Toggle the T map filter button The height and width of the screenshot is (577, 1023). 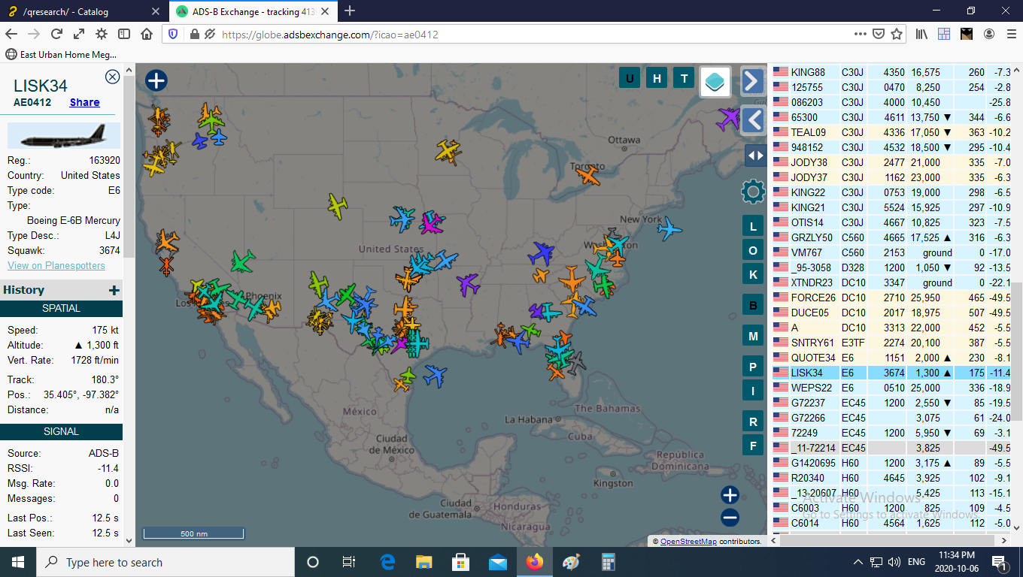pyautogui.click(x=684, y=77)
